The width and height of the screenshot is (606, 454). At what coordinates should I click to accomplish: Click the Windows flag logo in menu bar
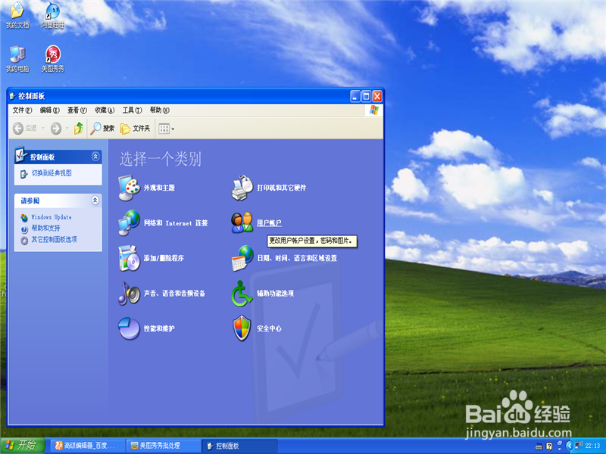373,110
